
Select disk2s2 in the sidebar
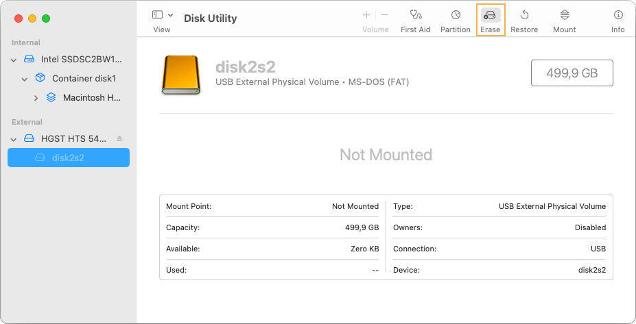[69, 158]
